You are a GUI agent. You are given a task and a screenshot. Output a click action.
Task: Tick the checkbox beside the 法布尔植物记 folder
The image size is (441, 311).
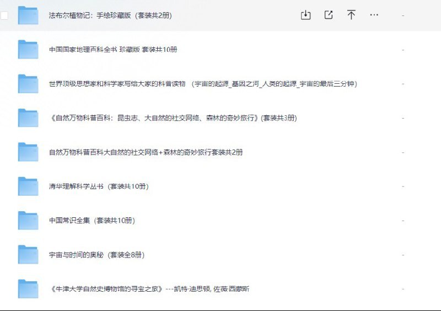click(x=4, y=15)
